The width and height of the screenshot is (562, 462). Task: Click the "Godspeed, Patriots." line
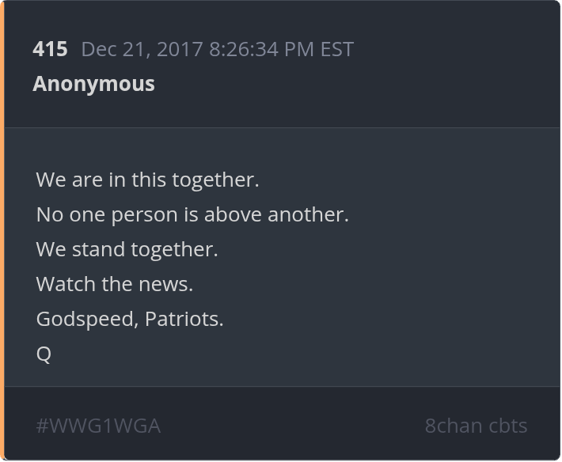(x=130, y=319)
